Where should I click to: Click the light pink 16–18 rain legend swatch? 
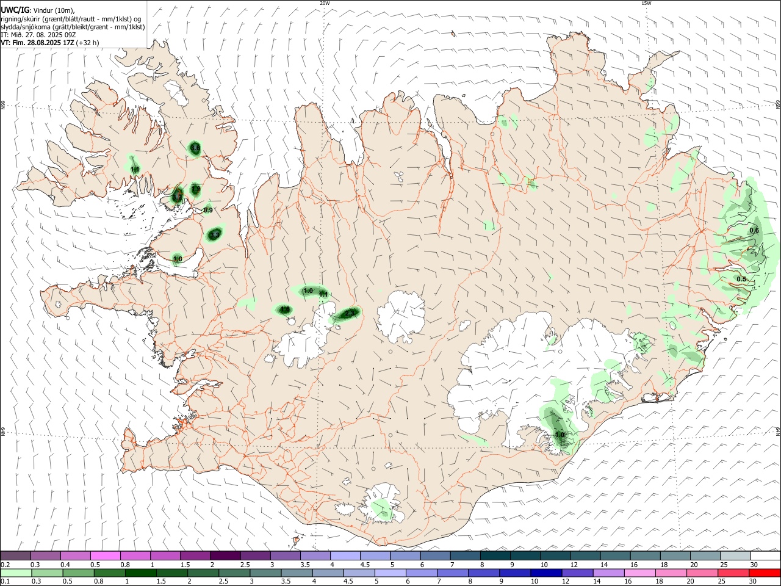tap(640, 573)
